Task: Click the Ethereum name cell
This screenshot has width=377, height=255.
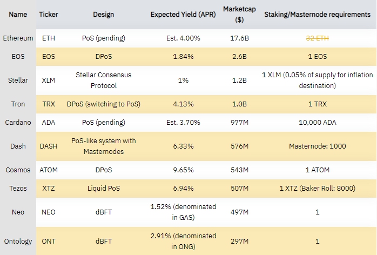Action: tap(18, 38)
